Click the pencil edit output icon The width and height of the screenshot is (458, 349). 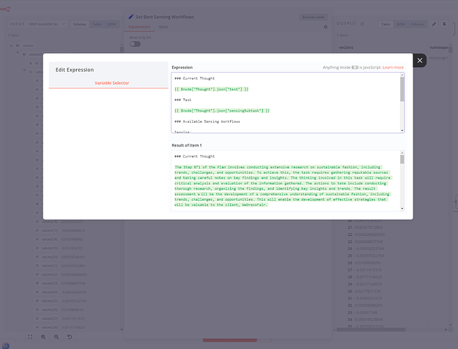pos(434,24)
